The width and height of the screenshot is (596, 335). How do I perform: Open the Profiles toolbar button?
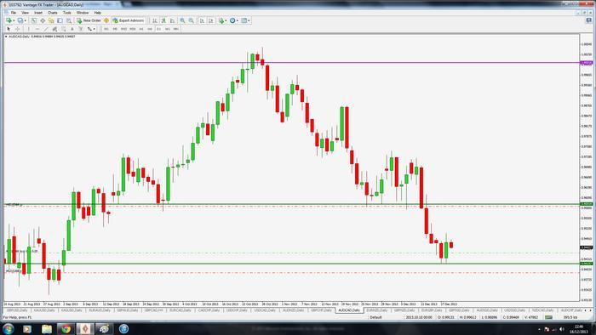click(20, 20)
